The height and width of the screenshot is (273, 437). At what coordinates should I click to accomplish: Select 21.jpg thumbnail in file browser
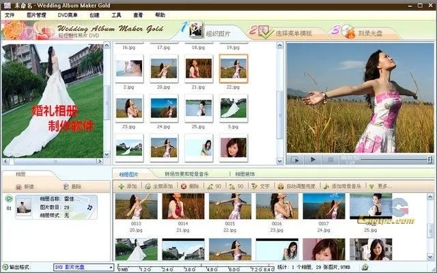[x=199, y=69]
